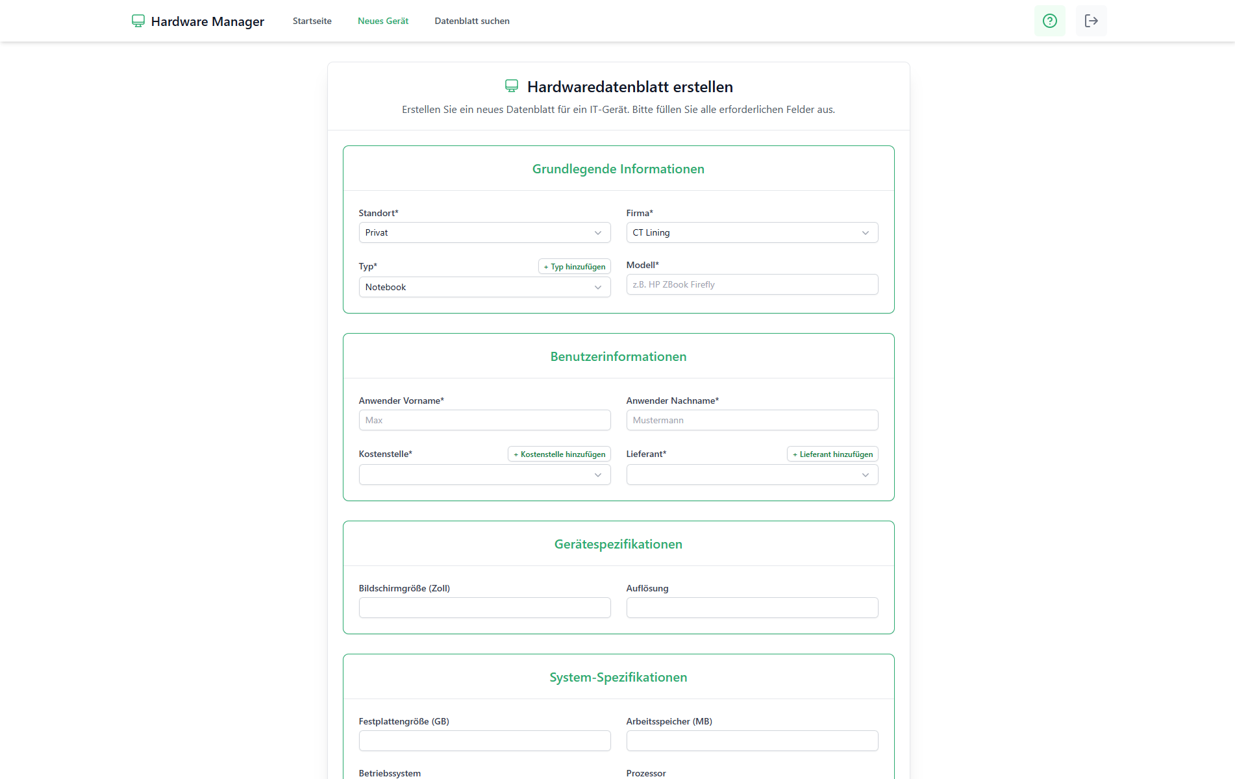Click the Firma* field label
This screenshot has height=779, width=1235.
pyautogui.click(x=640, y=213)
